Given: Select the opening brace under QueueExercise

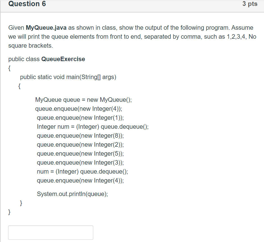Looking at the screenshot, I should point(9,68).
